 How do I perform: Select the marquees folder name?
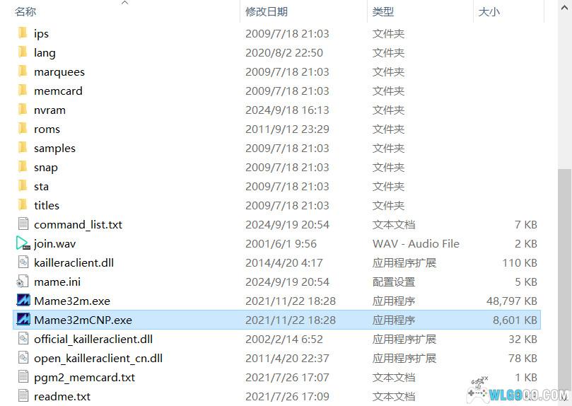[x=59, y=72]
